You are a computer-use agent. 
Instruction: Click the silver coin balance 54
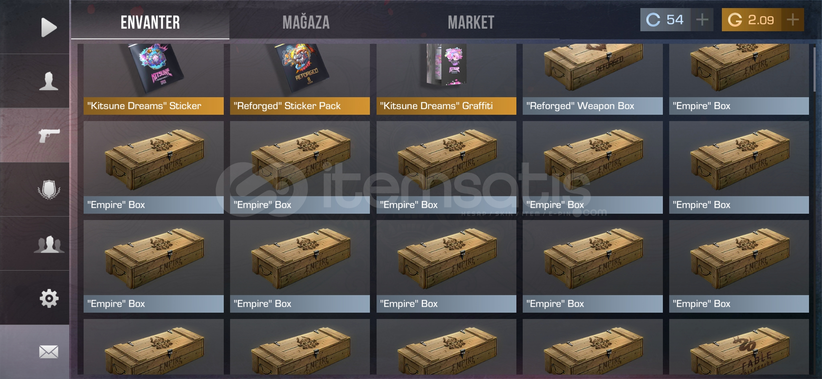(x=666, y=20)
